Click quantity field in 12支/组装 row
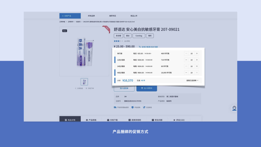261x147 pixels. [191, 60]
